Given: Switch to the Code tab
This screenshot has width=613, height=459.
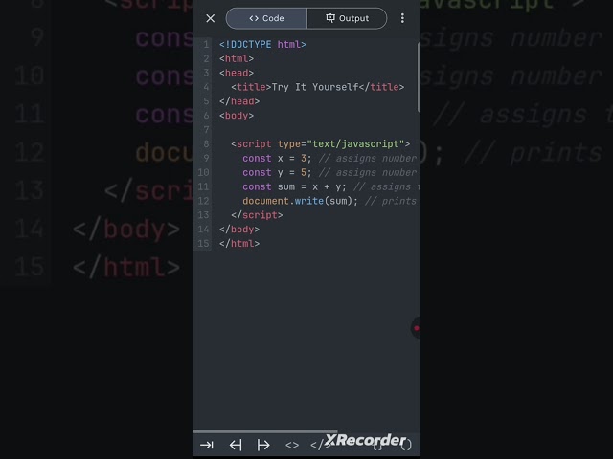Looking at the screenshot, I should pyautogui.click(x=266, y=18).
